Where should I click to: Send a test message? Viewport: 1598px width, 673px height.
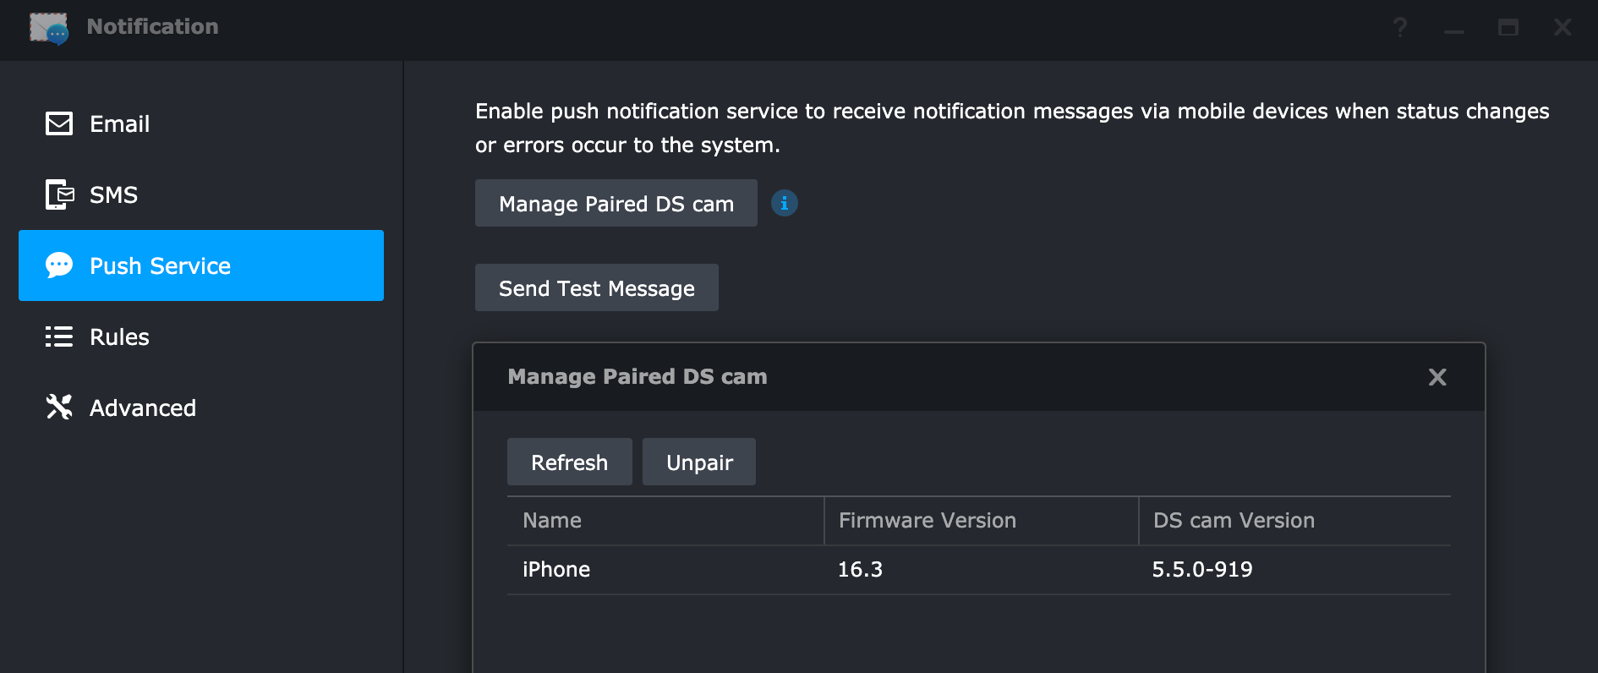(597, 287)
